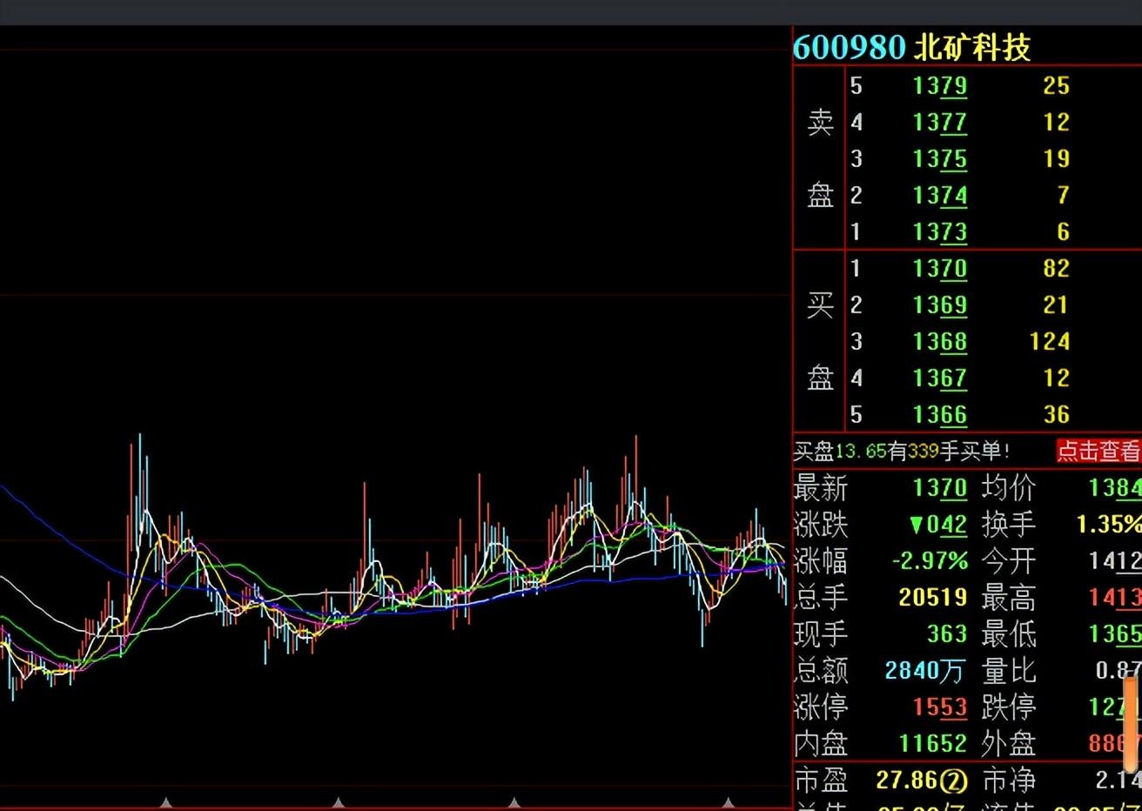Click stock name 北矿科技
The width and height of the screenshot is (1142, 811).
click(x=972, y=47)
